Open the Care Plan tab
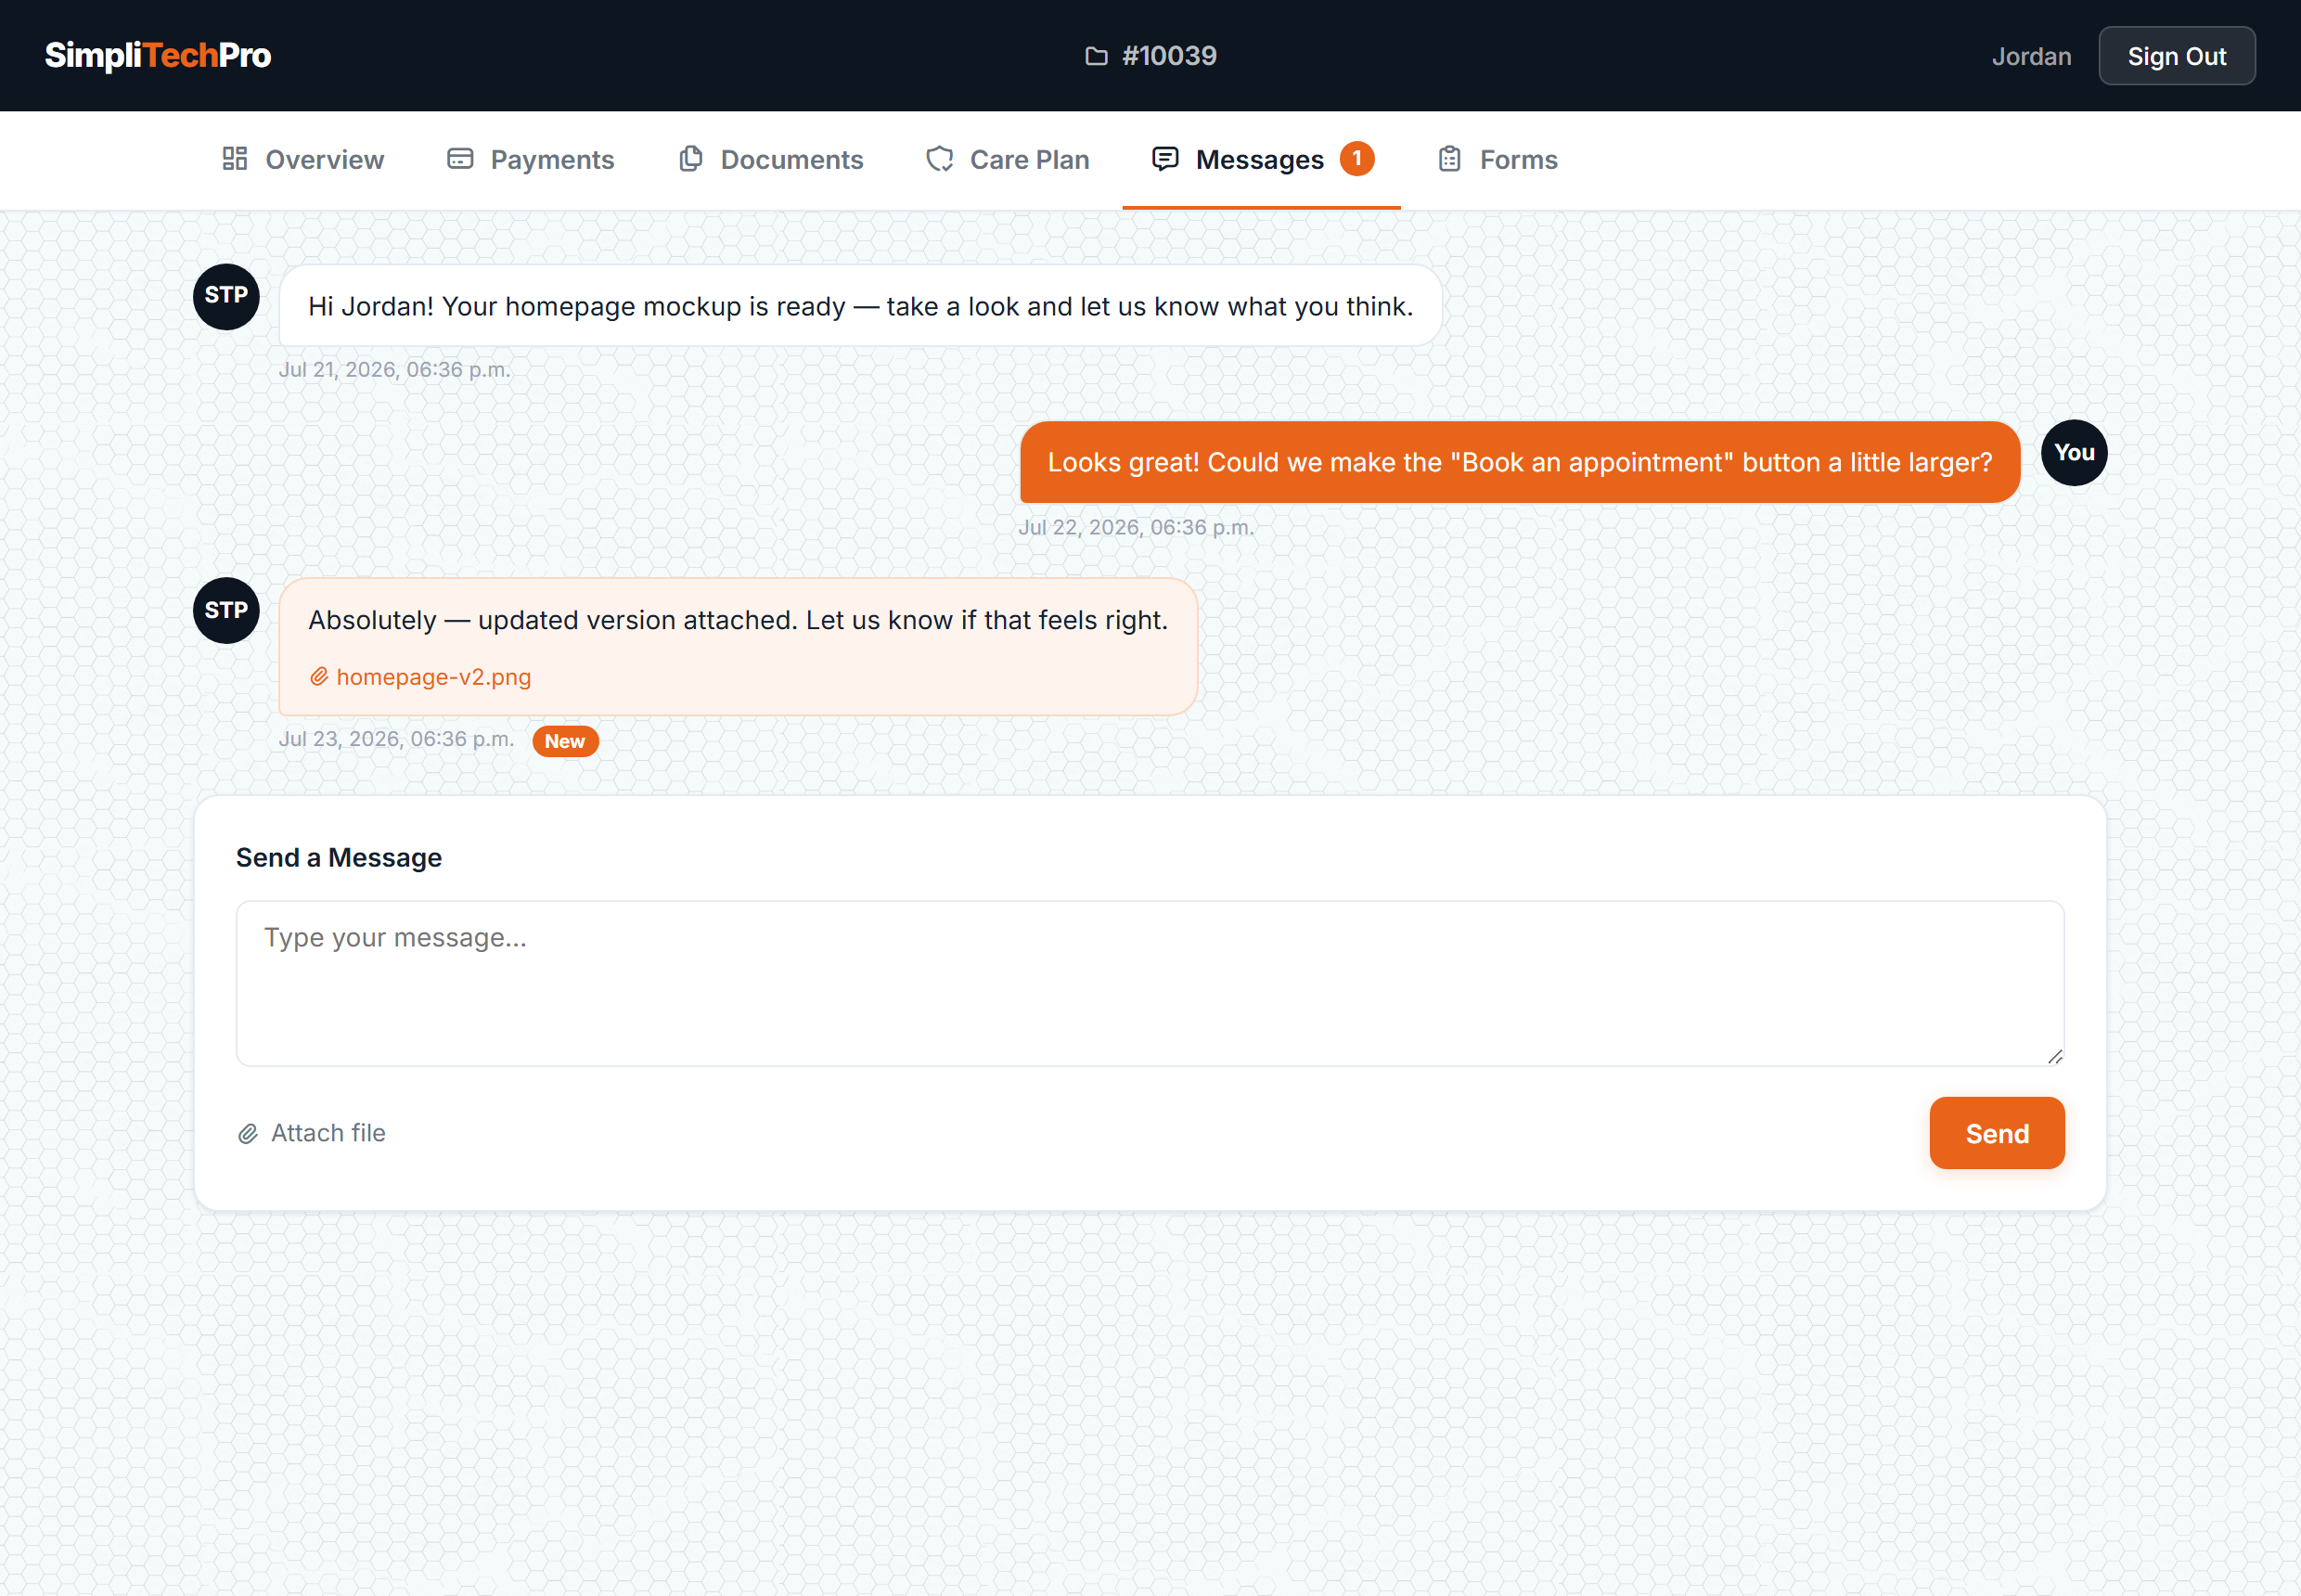The image size is (2301, 1596). [1008, 160]
